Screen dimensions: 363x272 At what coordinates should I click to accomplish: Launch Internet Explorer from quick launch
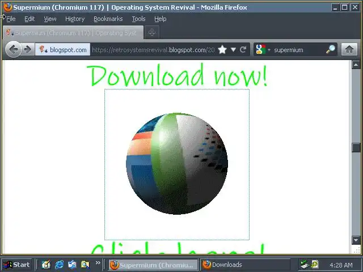(59, 265)
